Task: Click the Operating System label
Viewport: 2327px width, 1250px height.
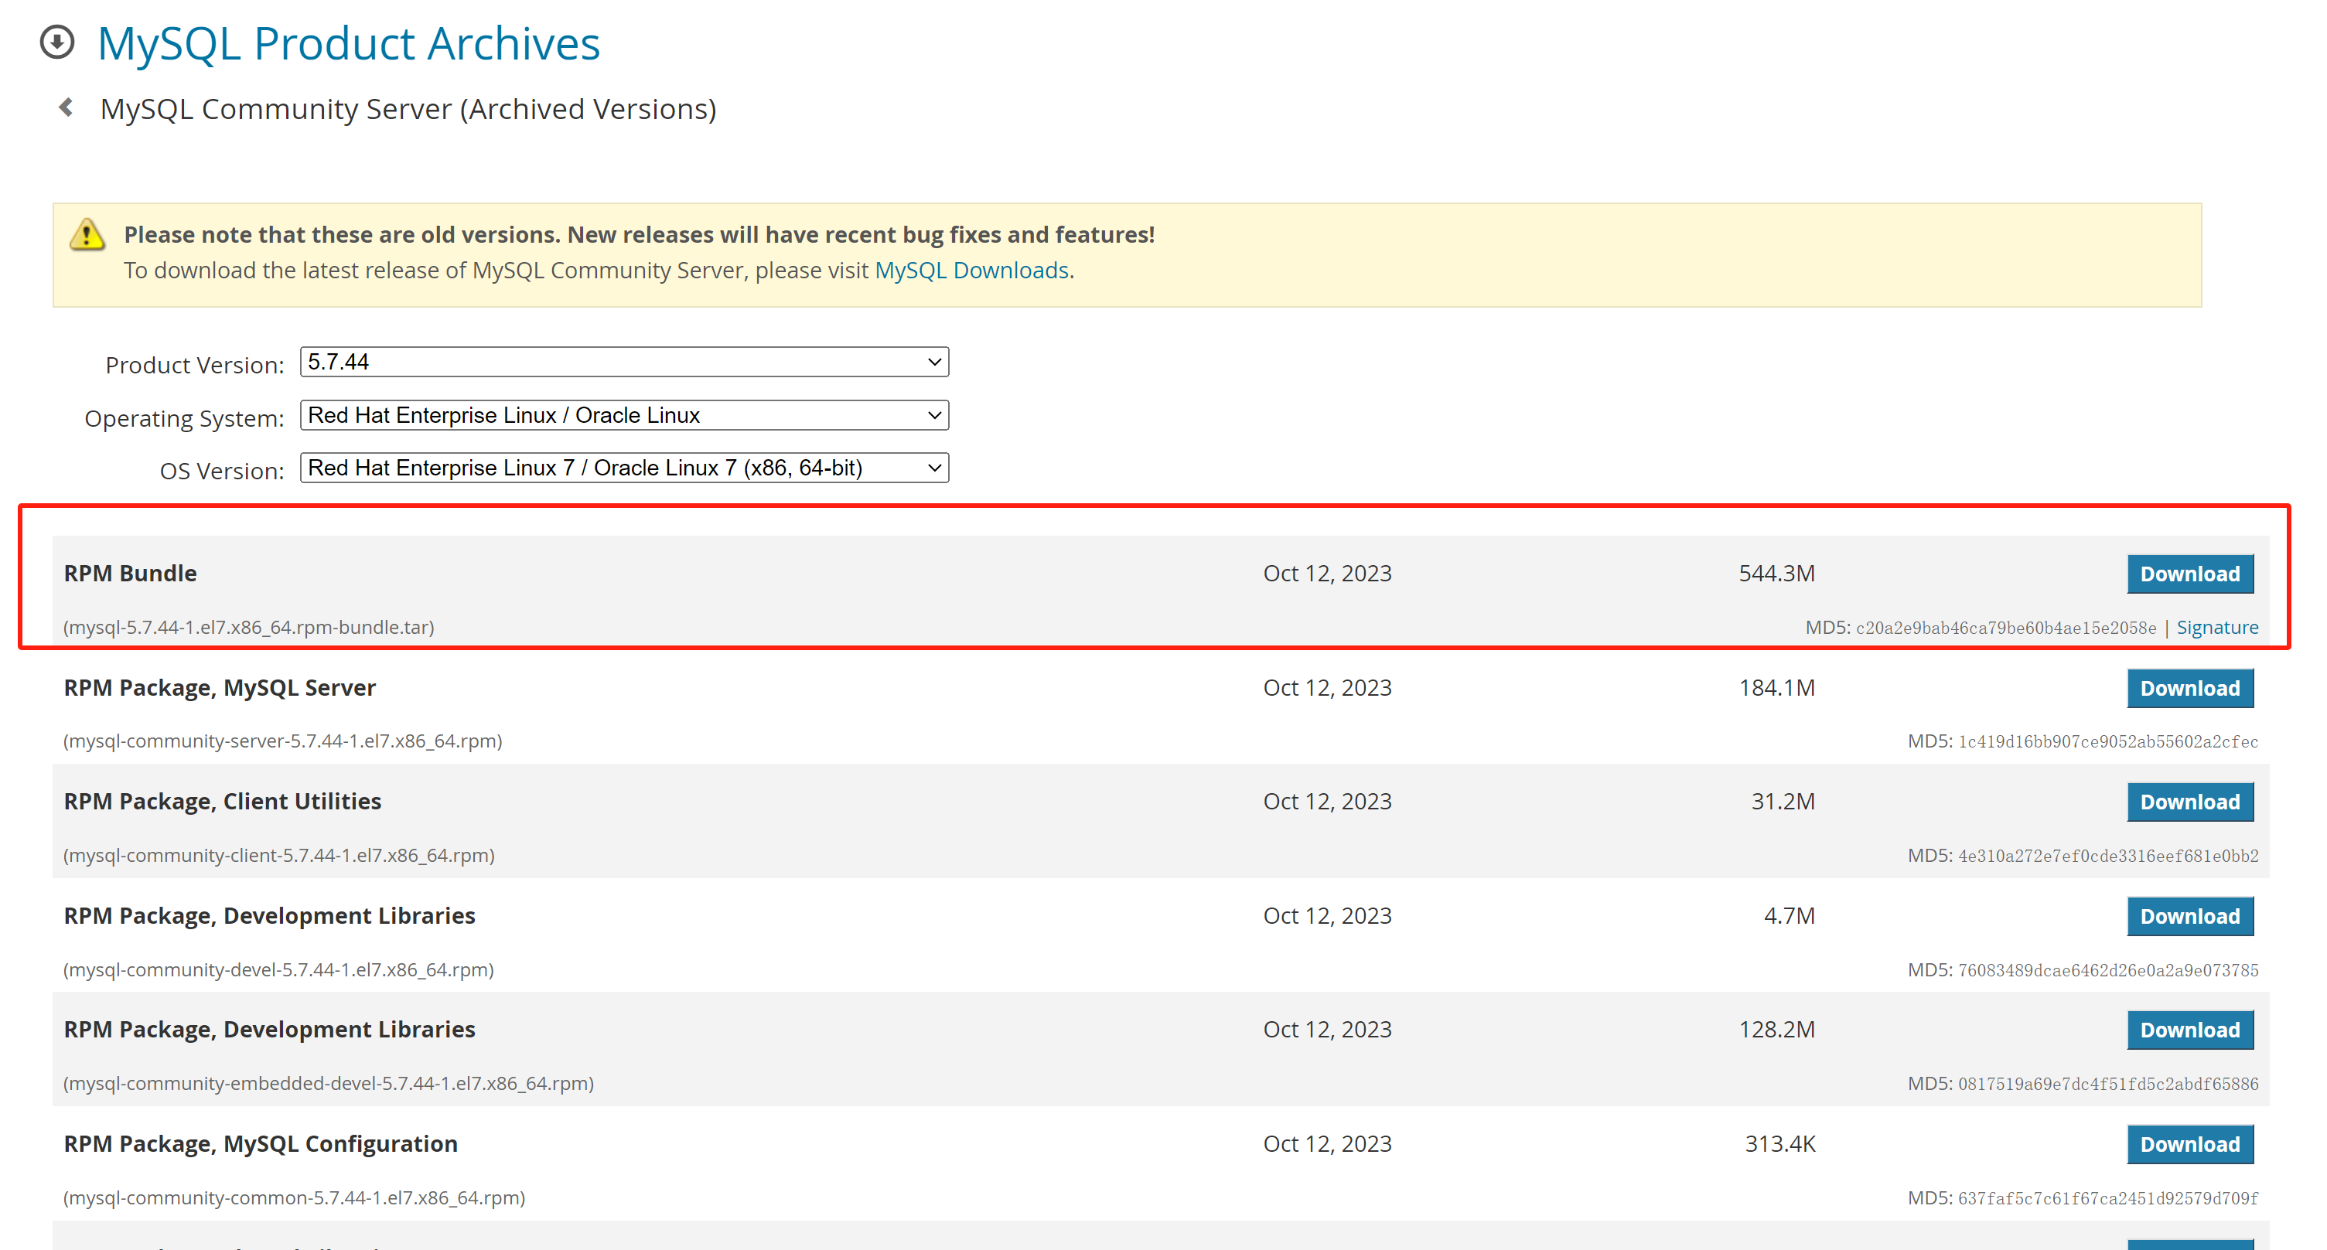Action: click(x=184, y=418)
